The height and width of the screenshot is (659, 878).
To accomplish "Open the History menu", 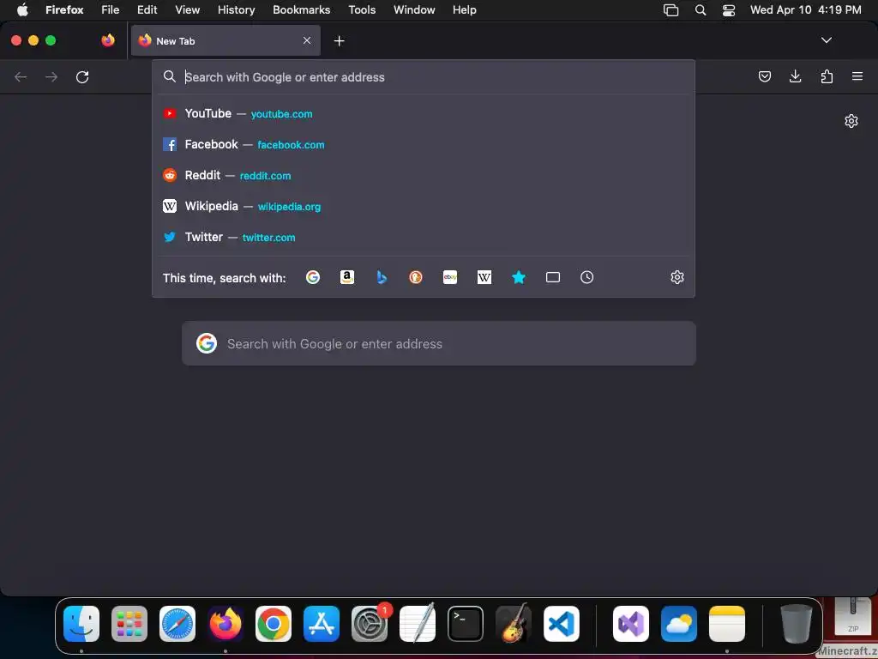I will click(237, 9).
